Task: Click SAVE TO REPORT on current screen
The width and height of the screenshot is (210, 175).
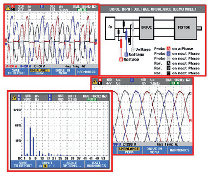Action: tap(16, 72)
